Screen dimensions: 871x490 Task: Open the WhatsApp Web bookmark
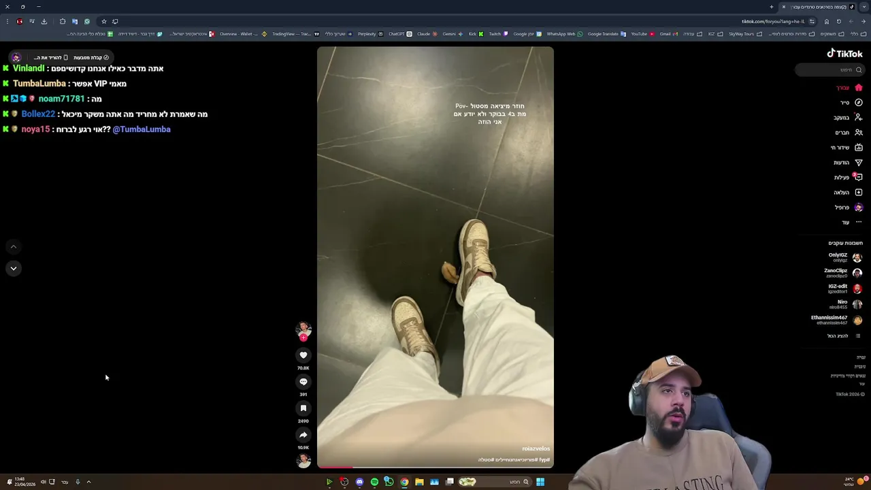coord(565,34)
